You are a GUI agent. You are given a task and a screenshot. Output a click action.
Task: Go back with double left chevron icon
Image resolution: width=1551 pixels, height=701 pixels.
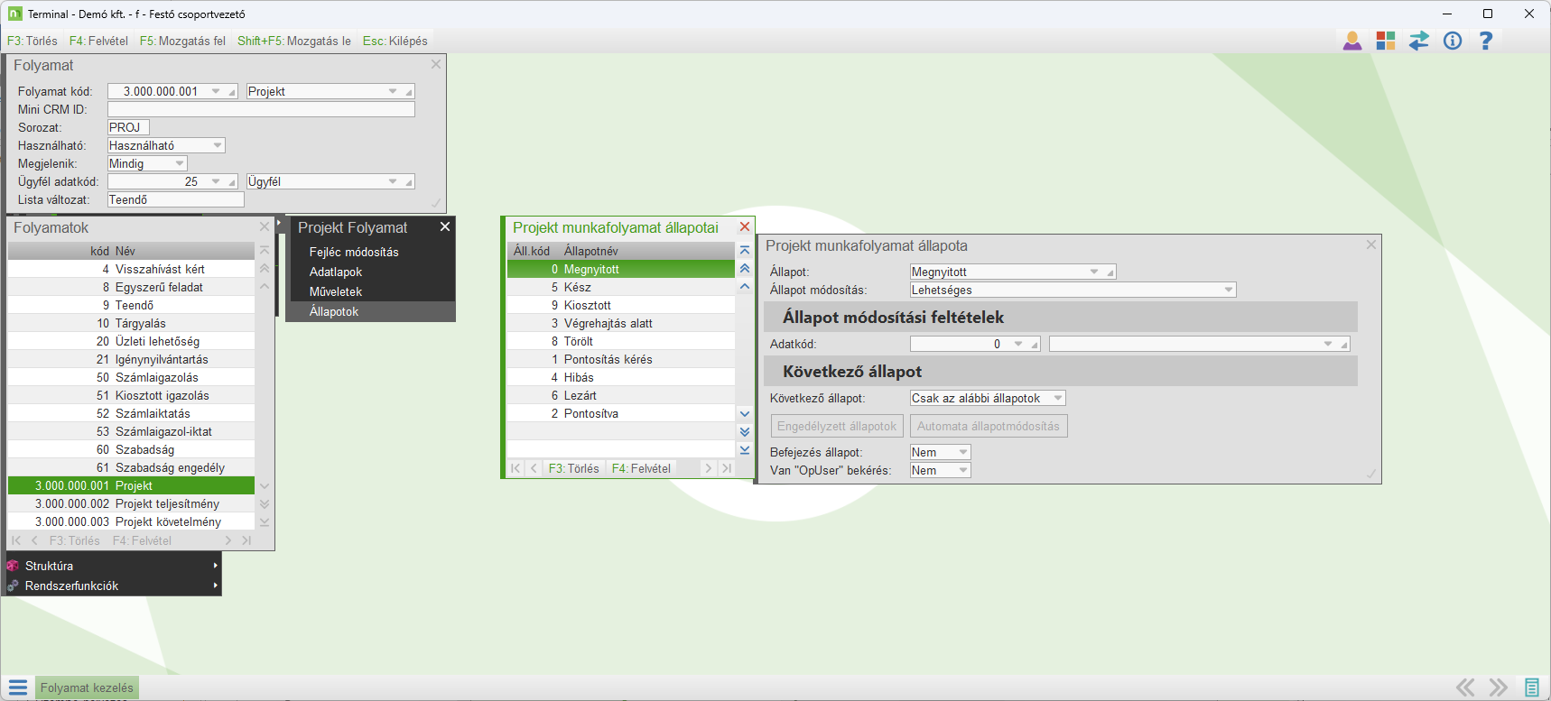[1465, 687]
